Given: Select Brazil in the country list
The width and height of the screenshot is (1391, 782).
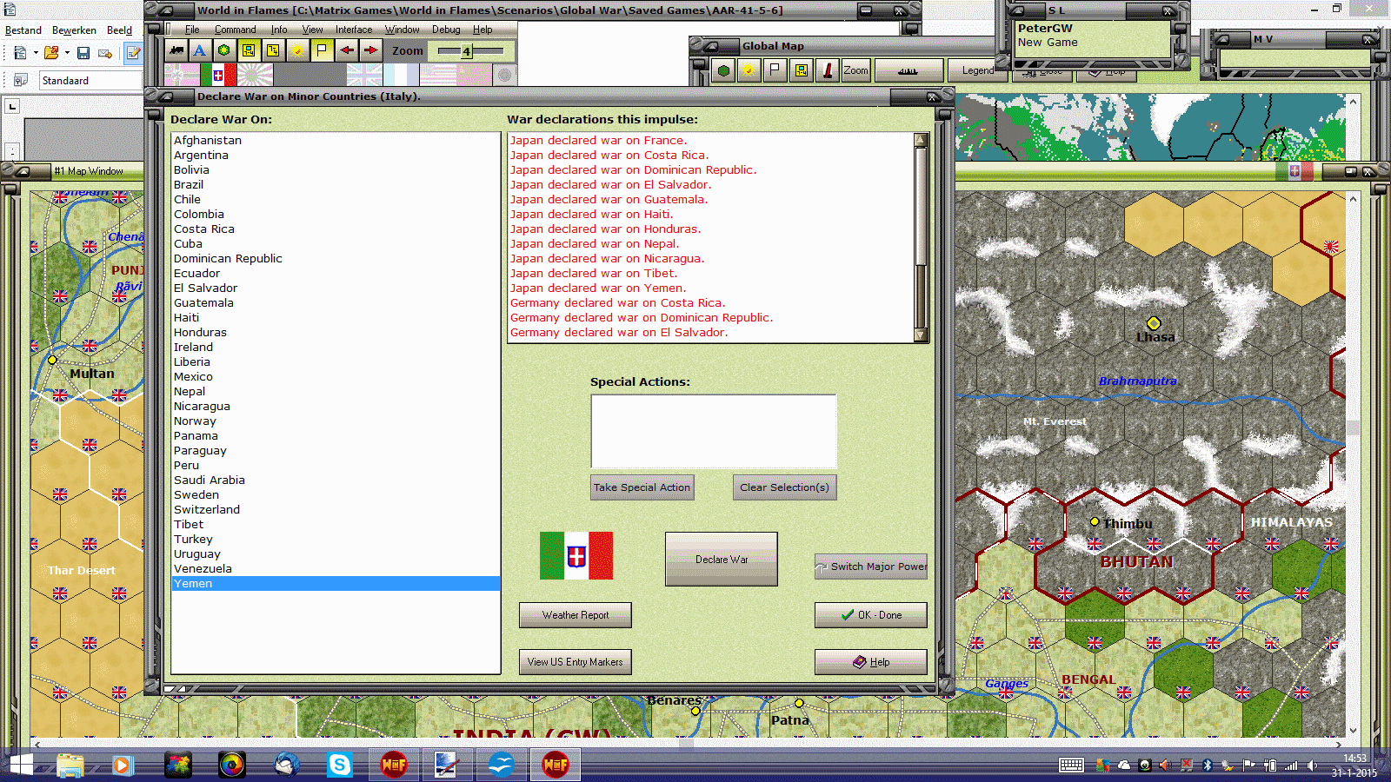Looking at the screenshot, I should [336, 184].
